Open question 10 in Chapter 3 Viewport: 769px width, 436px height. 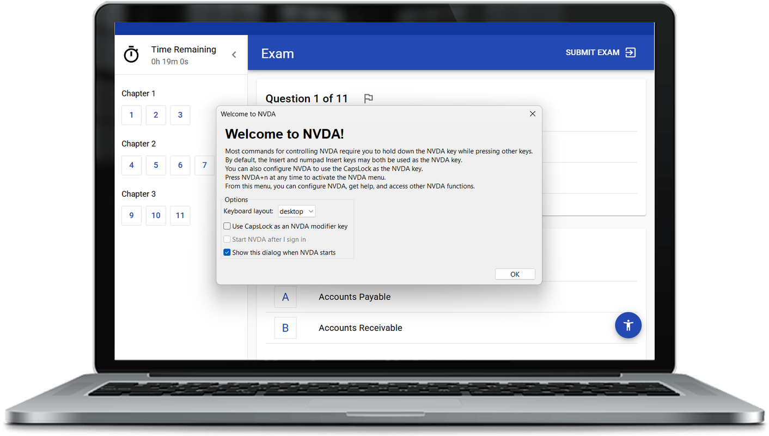(x=156, y=215)
